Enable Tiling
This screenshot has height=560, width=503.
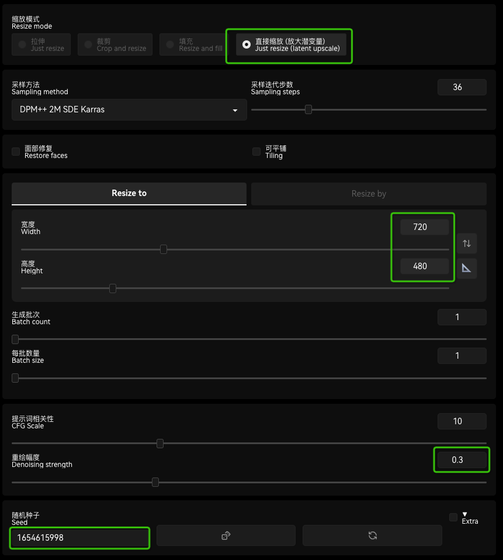pos(256,151)
